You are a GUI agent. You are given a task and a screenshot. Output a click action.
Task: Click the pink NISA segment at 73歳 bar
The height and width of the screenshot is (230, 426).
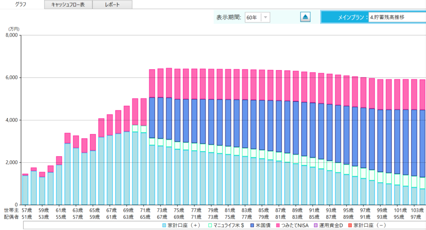[x=161, y=83]
